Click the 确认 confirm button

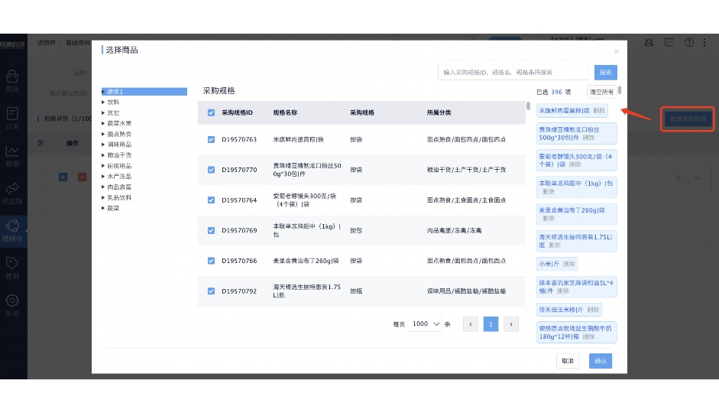tap(601, 361)
